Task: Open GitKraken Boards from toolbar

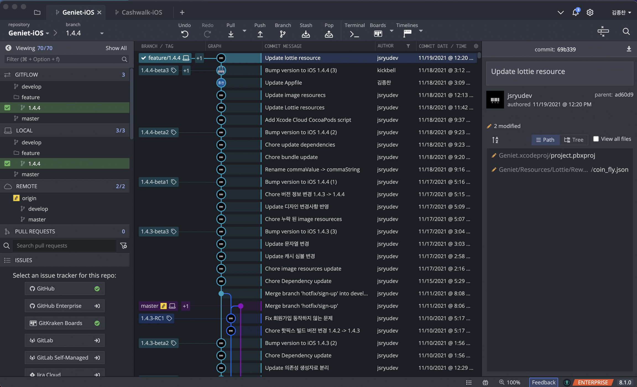Action: 378,34
